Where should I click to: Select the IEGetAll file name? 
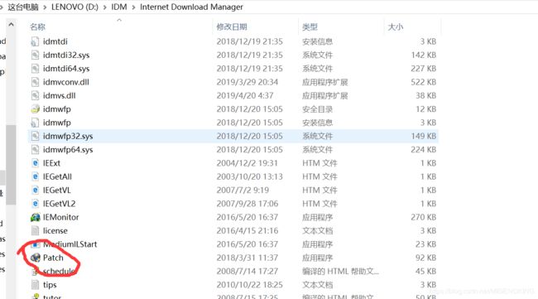pyautogui.click(x=57, y=176)
